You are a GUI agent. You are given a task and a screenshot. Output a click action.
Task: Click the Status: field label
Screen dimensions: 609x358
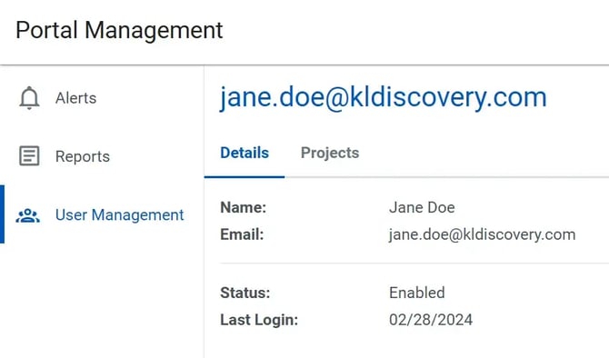[x=245, y=293]
